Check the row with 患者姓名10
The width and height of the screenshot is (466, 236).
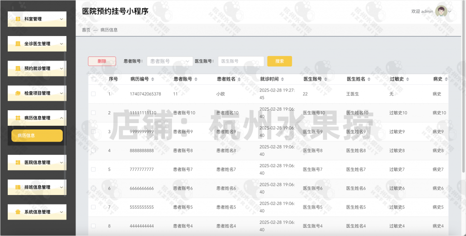coord(93,113)
